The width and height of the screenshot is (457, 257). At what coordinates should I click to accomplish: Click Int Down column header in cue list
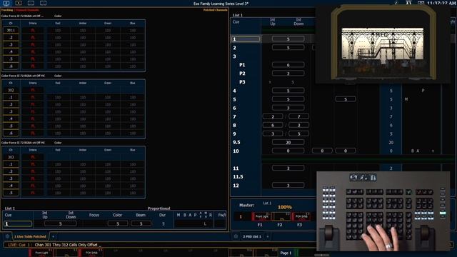click(298, 22)
